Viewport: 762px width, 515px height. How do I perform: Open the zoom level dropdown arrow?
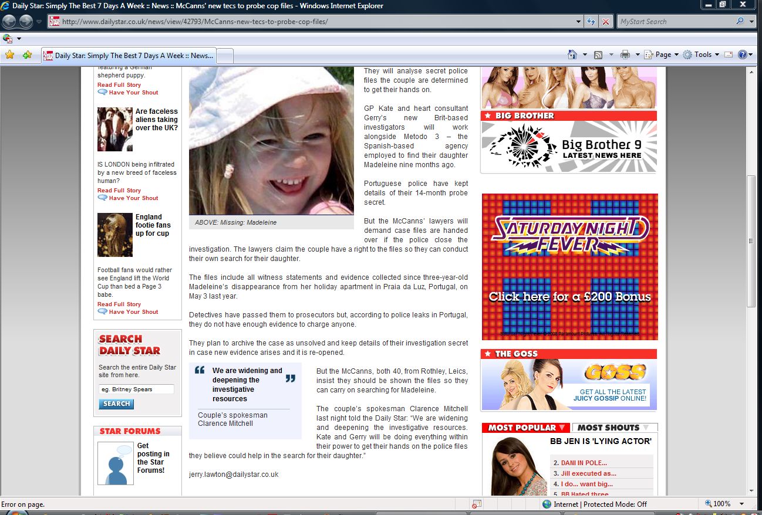click(x=742, y=504)
